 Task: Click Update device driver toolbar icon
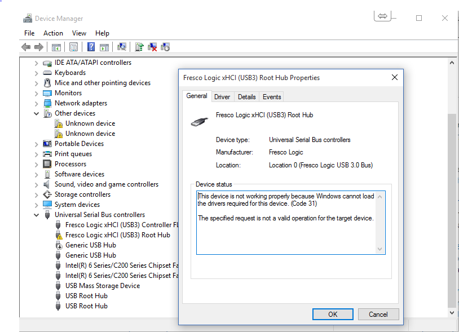tap(139, 47)
